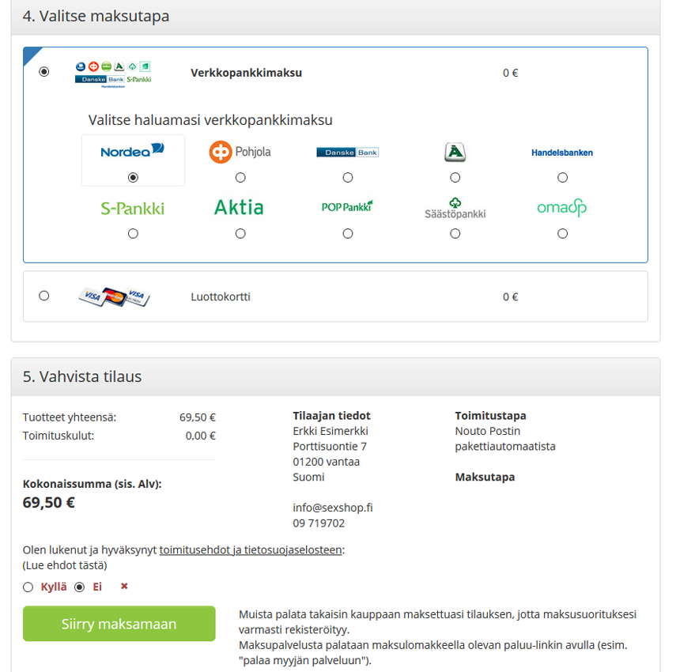Click the Ålandsbanken green logo
The image size is (676, 672).
[x=455, y=152]
